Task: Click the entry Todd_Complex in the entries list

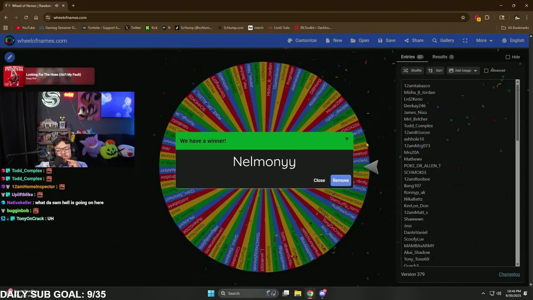Action: [x=418, y=126]
